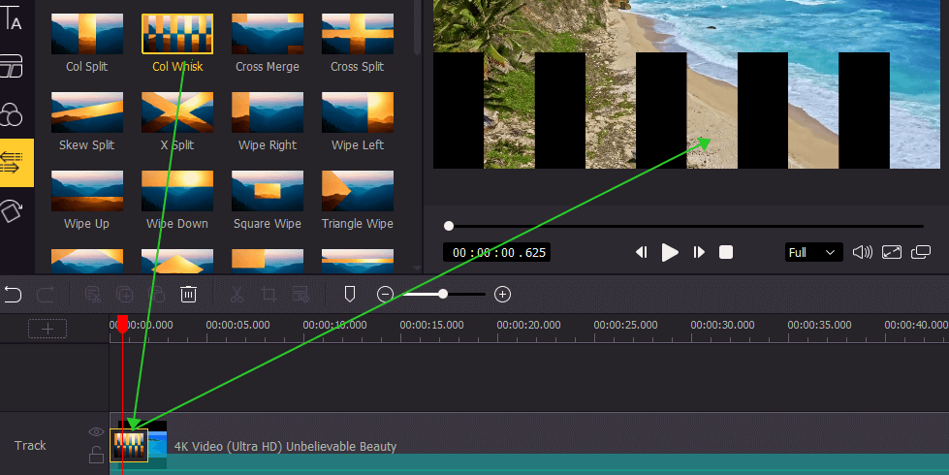
Task: Click the detach preview window icon
Action: tap(921, 252)
